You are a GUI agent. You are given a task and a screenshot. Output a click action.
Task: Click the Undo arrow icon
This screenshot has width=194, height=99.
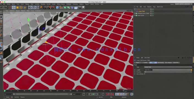click(x=2, y=7)
